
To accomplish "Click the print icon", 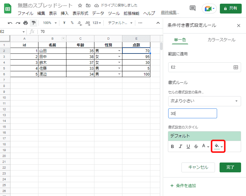I will click(x=26, y=23).
